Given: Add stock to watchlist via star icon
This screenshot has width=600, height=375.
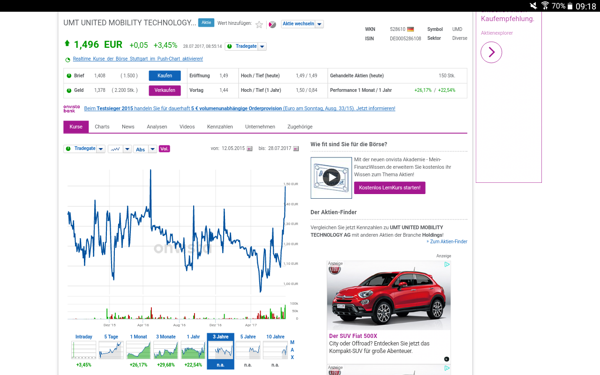Looking at the screenshot, I should tap(259, 24).
